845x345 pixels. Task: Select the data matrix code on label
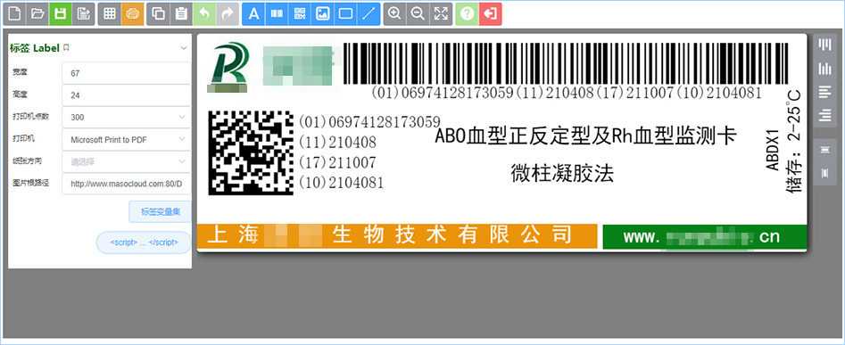251,152
